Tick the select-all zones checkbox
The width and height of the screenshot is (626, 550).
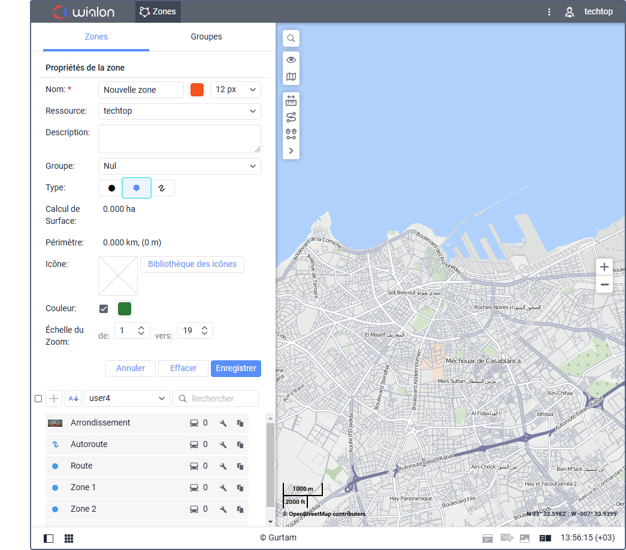38,399
